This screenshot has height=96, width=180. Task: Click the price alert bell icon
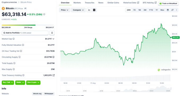[52, 33]
